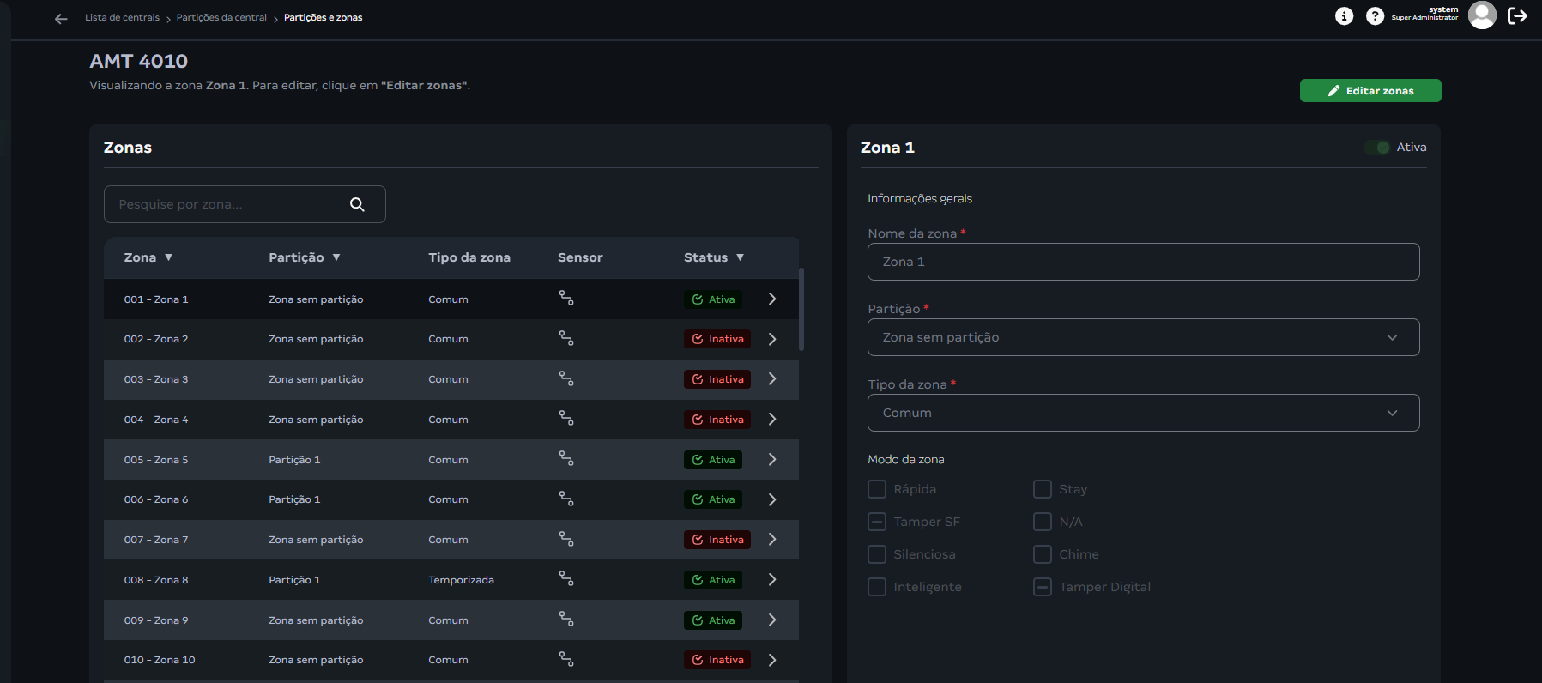
Task: Enable the Chime checkbox
Action: click(x=1043, y=554)
